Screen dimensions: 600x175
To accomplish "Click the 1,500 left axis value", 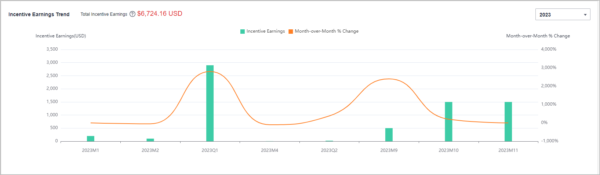I will 52,102.
